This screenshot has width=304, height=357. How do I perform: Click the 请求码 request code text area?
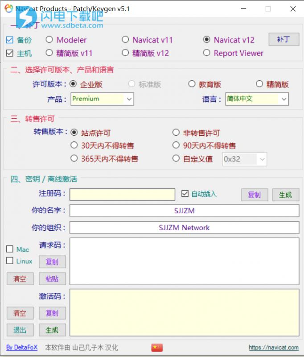point(185,262)
